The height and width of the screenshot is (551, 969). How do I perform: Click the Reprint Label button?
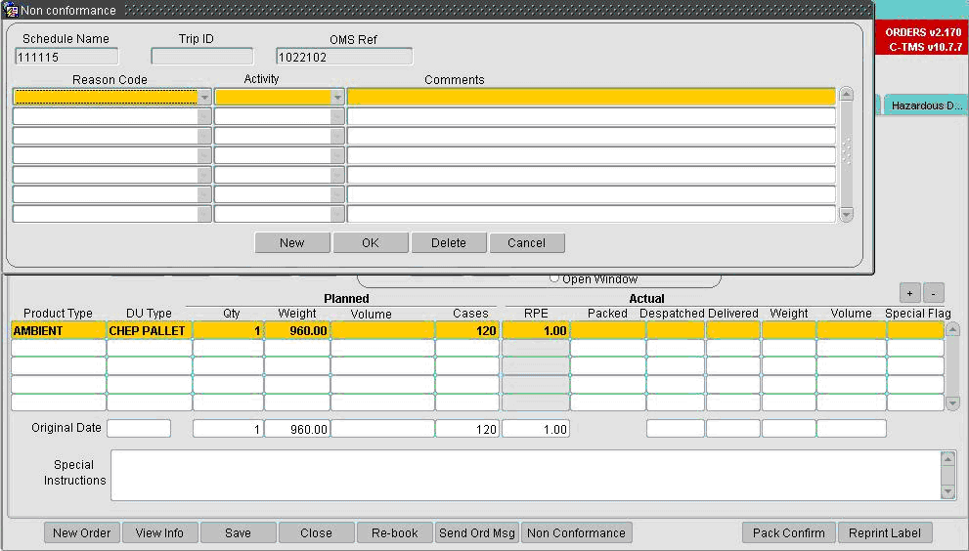884,532
